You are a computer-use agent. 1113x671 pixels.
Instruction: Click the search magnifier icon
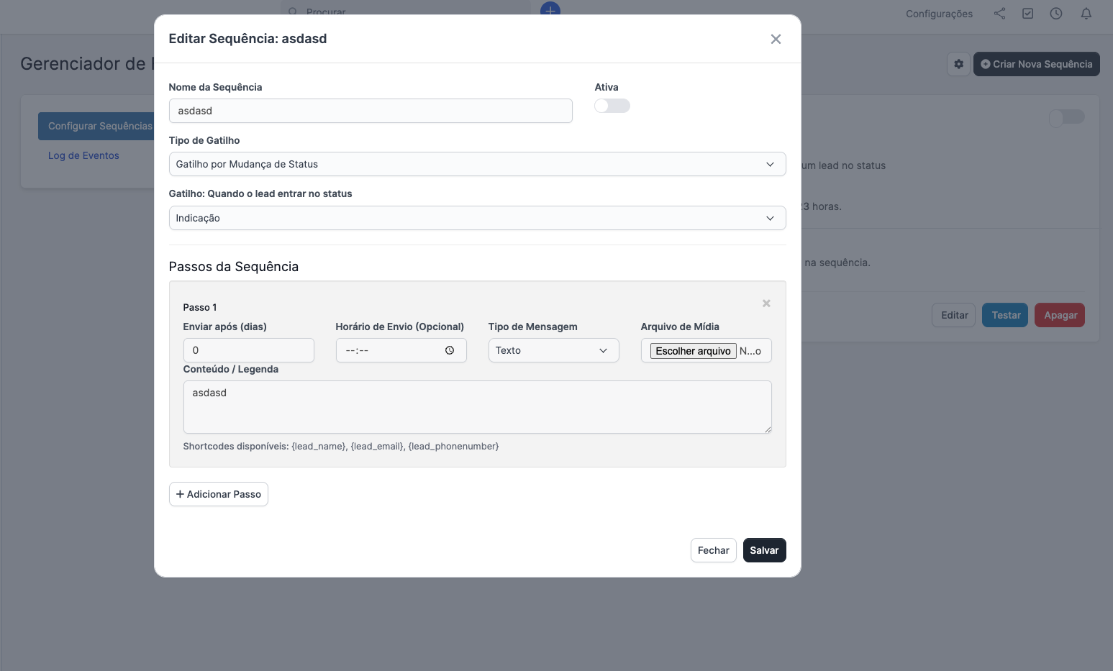click(292, 12)
